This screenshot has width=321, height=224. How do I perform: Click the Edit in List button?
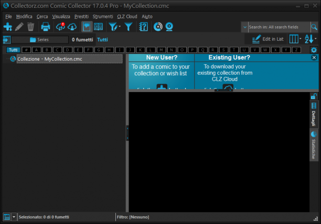click(268, 39)
